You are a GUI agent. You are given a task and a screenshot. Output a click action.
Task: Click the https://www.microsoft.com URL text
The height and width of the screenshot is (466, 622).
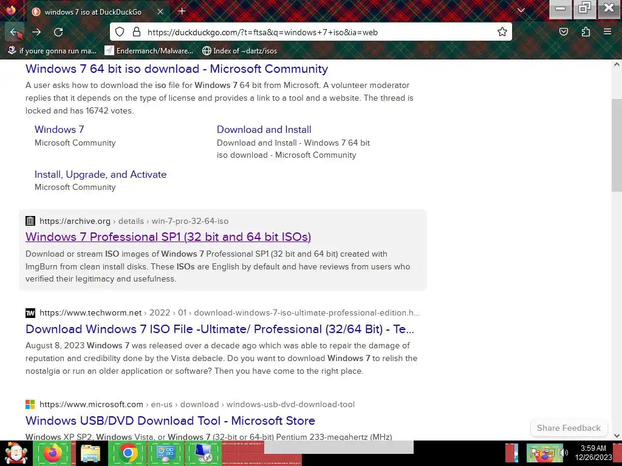91,404
